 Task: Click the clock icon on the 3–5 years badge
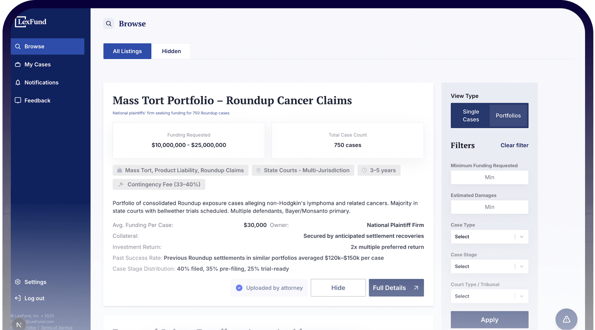(x=365, y=170)
